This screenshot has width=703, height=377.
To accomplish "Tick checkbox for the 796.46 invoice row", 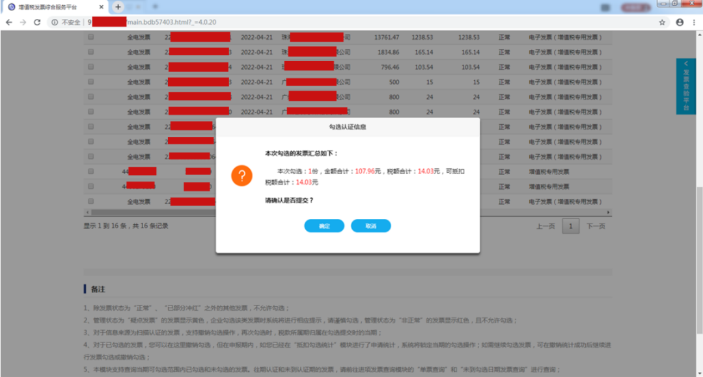I will (x=91, y=67).
